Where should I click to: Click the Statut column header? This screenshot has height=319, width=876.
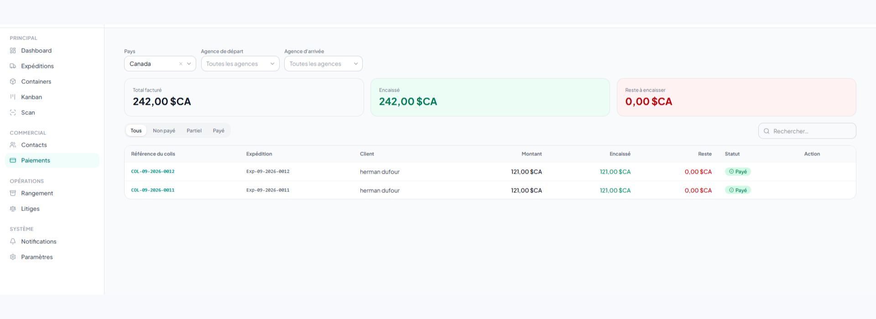732,154
